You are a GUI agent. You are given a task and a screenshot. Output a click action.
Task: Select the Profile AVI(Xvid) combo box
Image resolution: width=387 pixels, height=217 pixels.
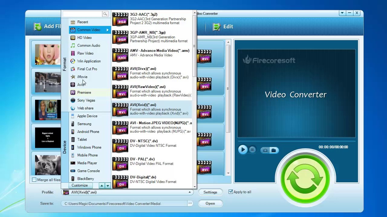(x=128, y=192)
